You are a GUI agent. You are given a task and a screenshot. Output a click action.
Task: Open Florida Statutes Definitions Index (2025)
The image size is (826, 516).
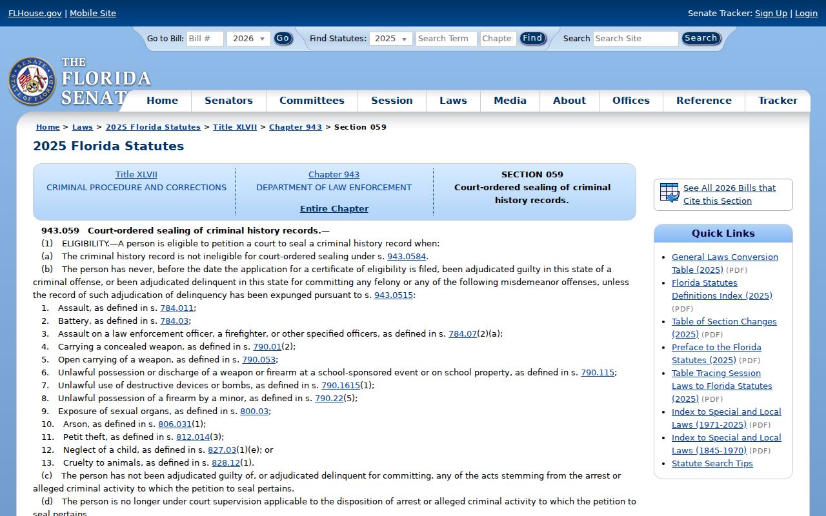click(x=721, y=289)
